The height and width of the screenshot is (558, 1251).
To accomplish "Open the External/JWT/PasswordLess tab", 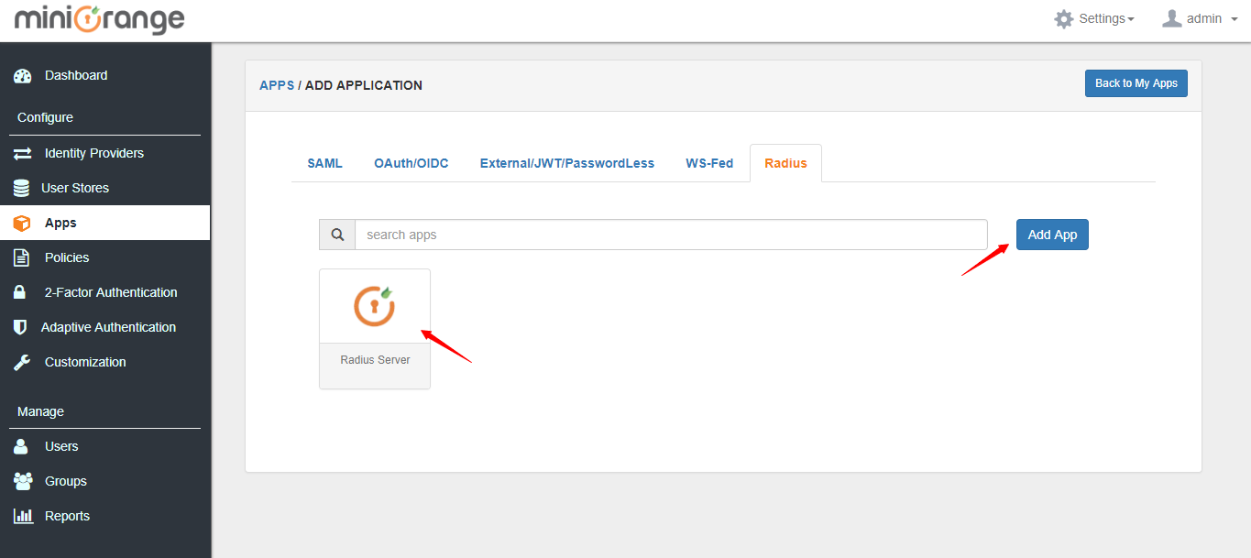I will click(566, 163).
